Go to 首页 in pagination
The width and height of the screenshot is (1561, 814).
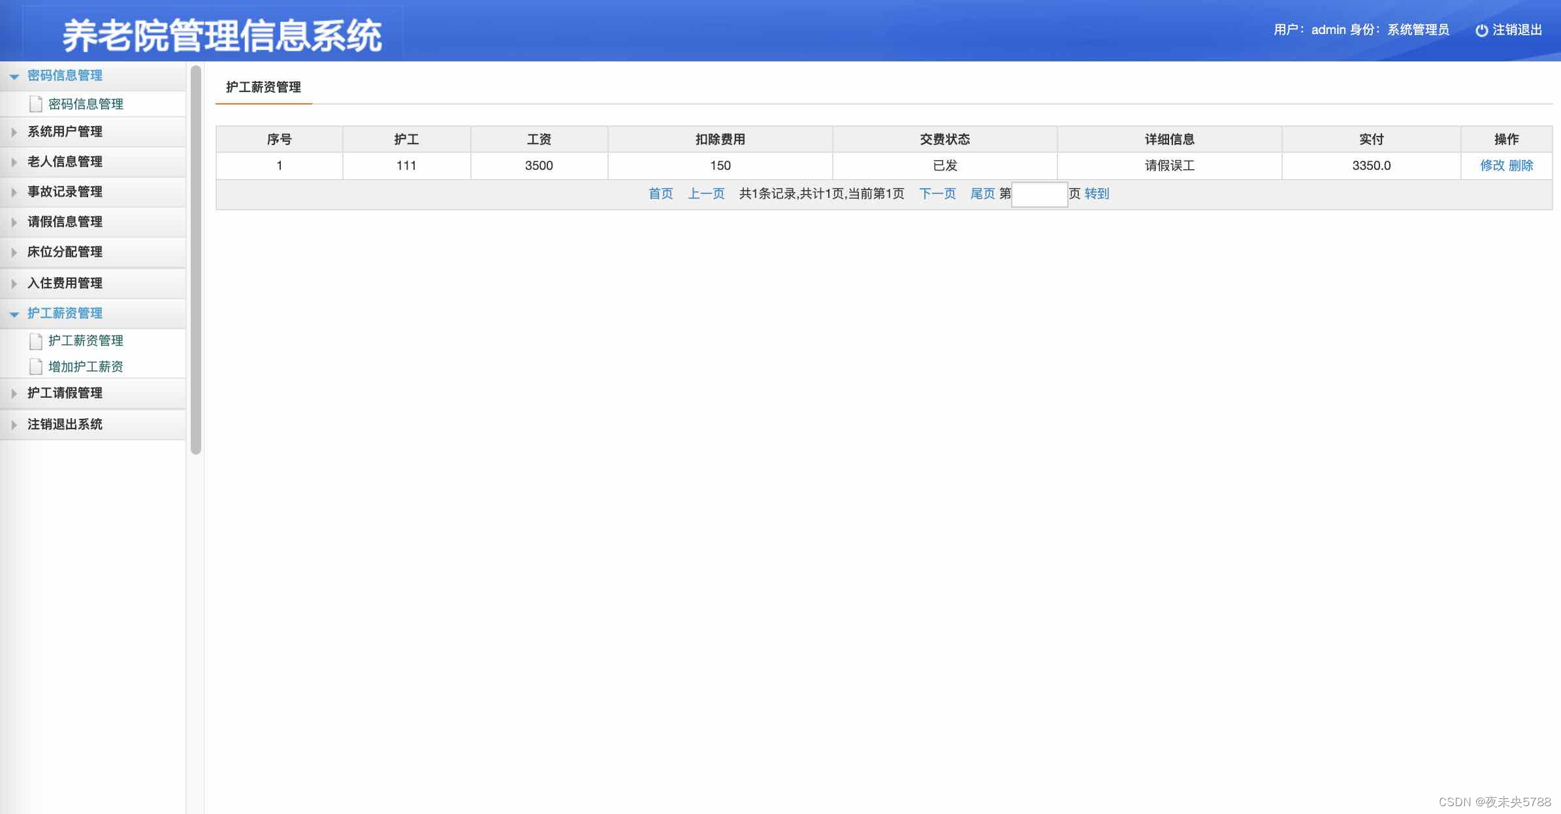pos(660,194)
